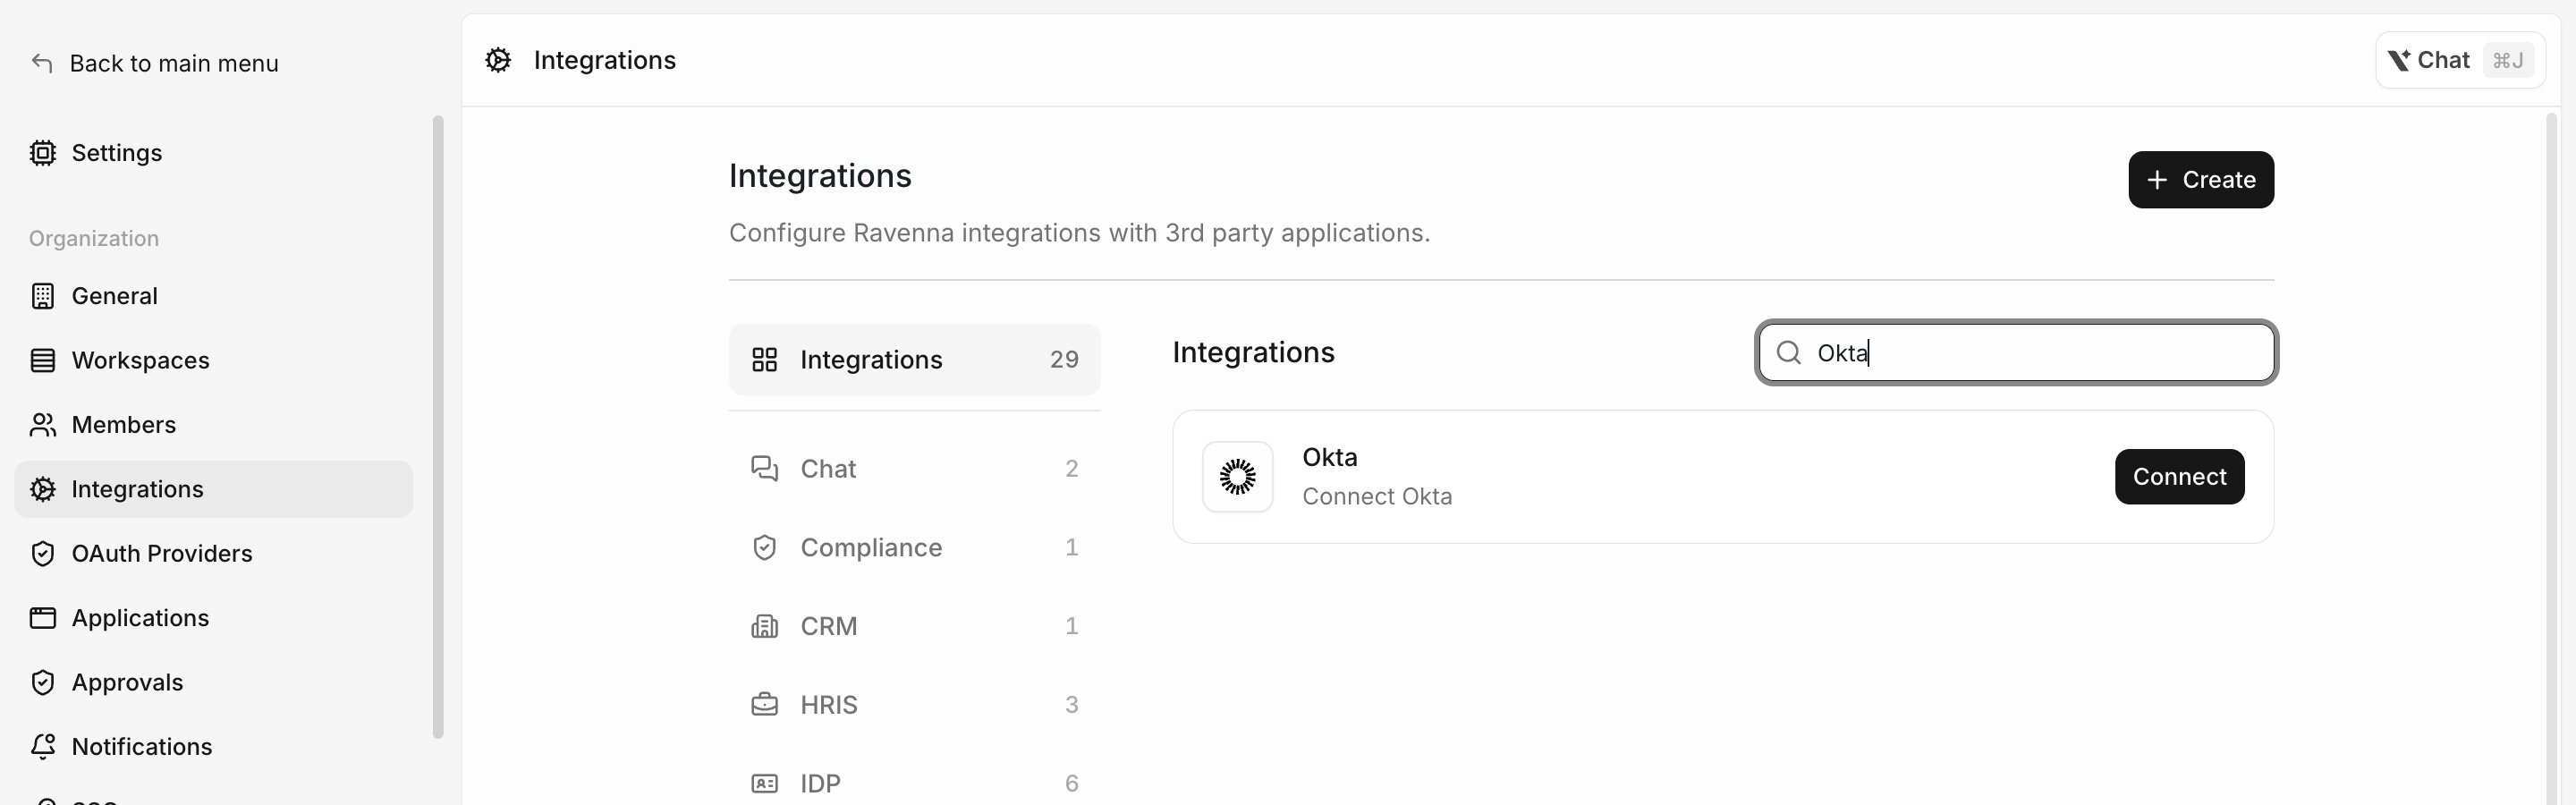The image size is (2576, 805).
Task: Click the grid icon beside Integrations 29
Action: click(764, 360)
